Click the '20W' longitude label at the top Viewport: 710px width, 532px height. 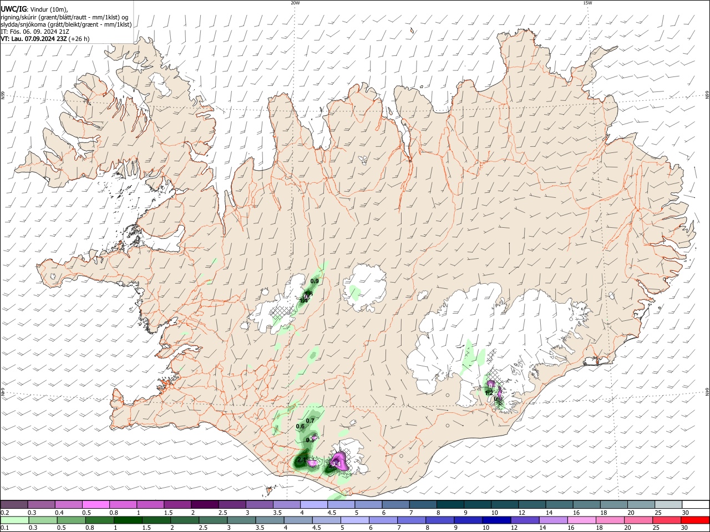(295, 3)
